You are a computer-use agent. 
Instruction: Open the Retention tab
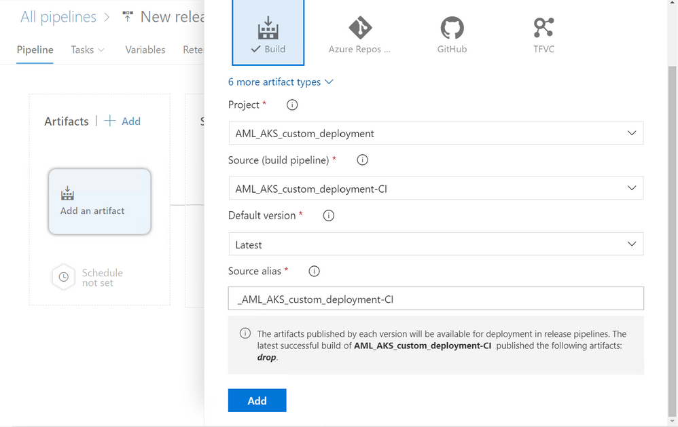pyautogui.click(x=193, y=50)
